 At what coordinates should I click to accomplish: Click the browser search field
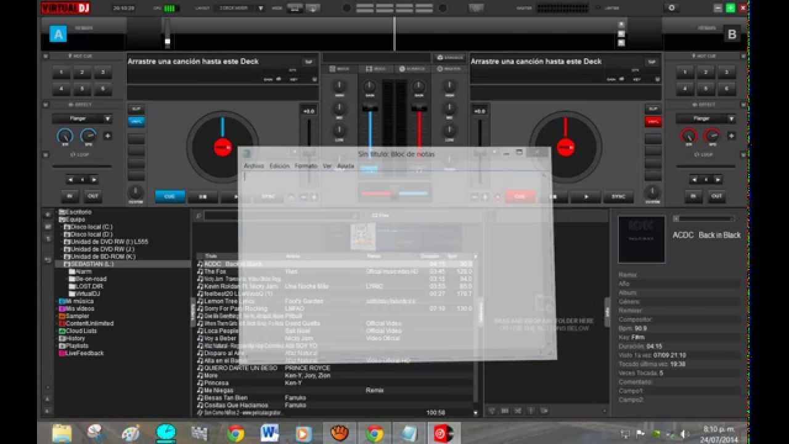point(281,216)
